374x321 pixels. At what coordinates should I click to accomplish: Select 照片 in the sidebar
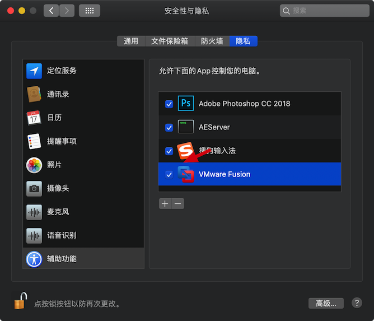coord(83,165)
